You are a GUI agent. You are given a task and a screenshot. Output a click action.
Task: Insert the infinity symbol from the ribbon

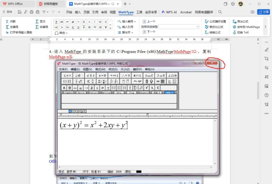pyautogui.click(x=62, y=22)
